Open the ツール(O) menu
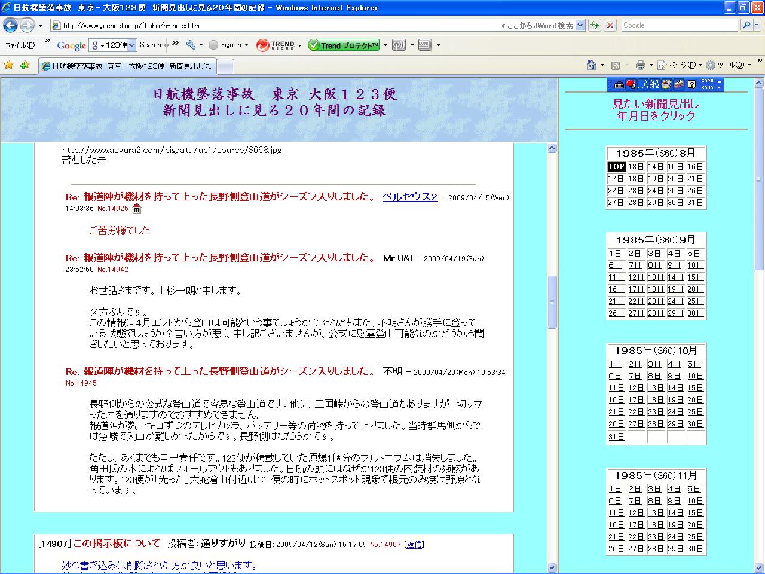This screenshot has height=574, width=765. click(728, 65)
